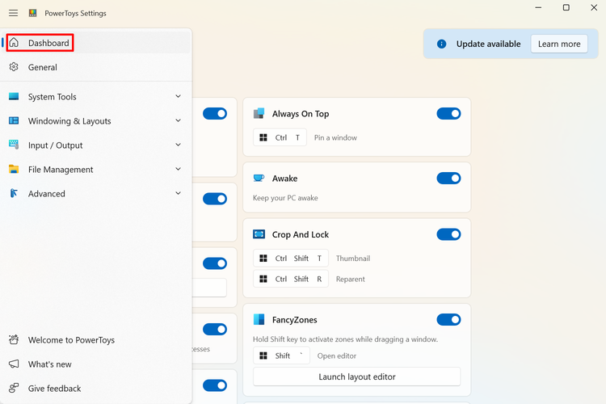
Task: Open the Input / Output category
Action: pos(96,145)
